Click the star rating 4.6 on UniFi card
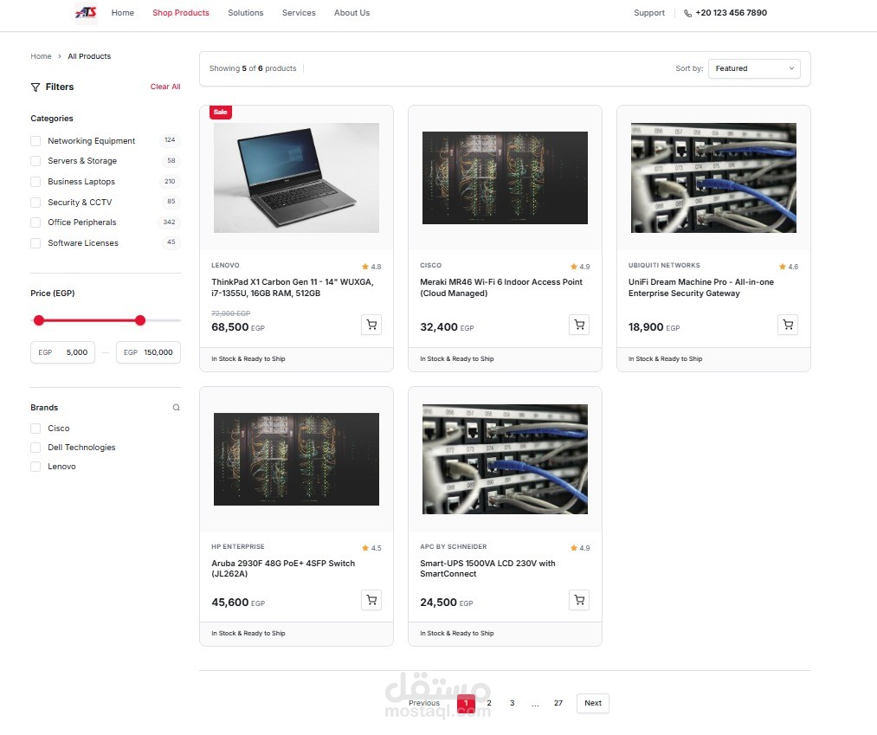This screenshot has width=877, height=735. point(789,267)
